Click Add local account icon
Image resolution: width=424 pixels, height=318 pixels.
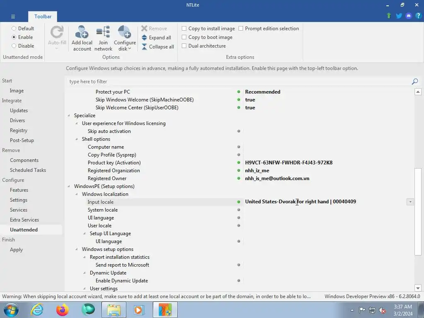click(x=82, y=32)
